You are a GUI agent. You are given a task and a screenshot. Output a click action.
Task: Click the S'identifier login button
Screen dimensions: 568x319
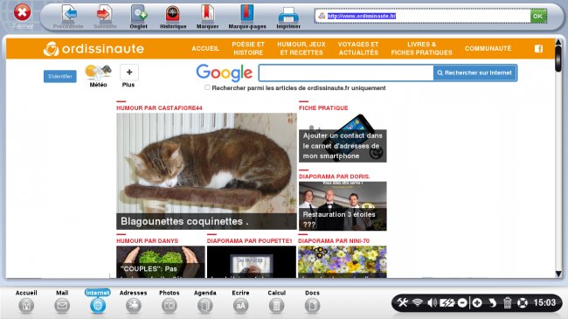(60, 76)
